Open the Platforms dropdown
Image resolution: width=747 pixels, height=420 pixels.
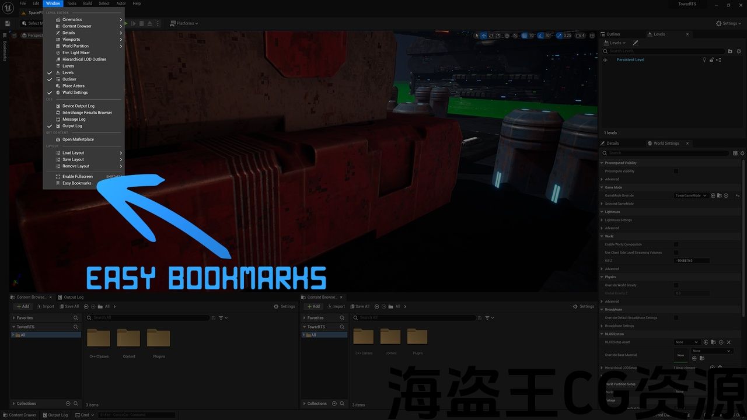pos(184,23)
